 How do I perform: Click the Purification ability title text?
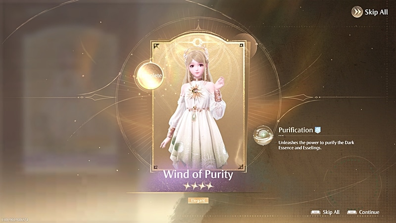point(296,130)
